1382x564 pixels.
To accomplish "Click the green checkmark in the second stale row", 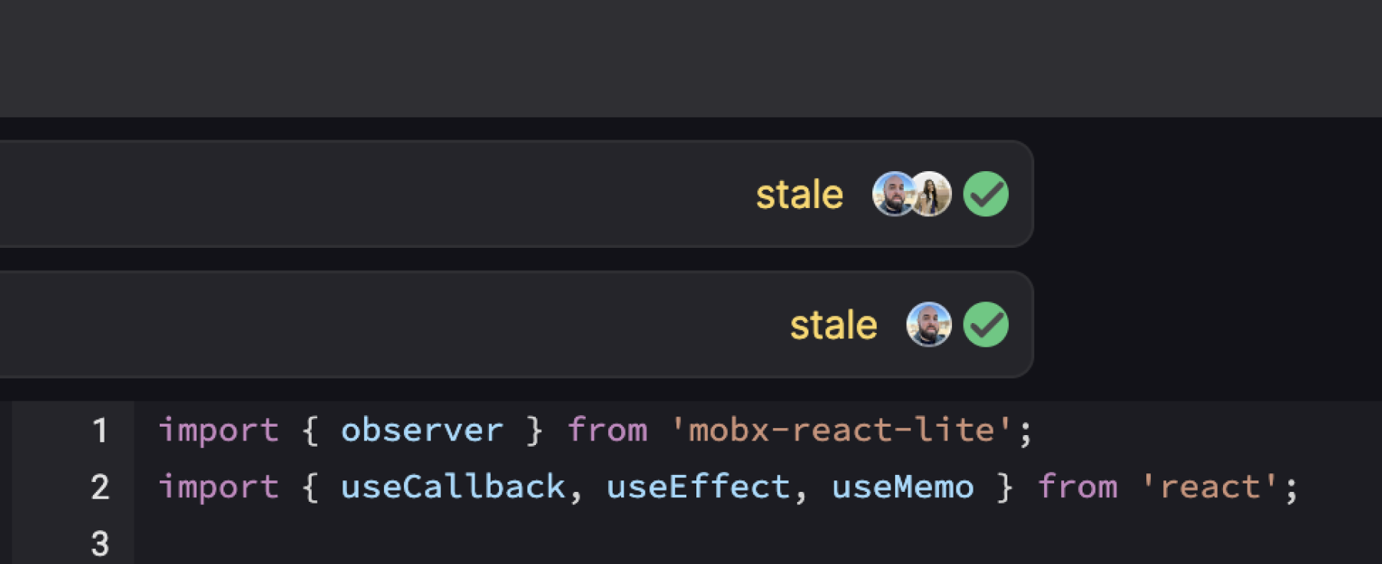I will point(986,325).
